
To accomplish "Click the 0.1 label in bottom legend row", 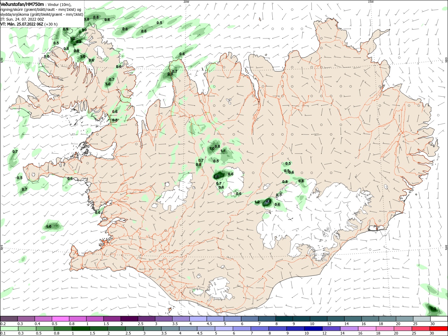I will [x=3, y=333].
